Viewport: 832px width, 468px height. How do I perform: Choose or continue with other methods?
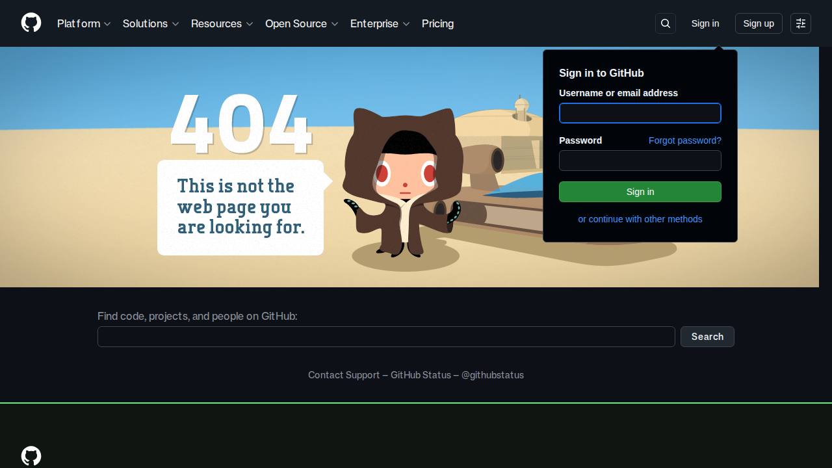coord(640,219)
